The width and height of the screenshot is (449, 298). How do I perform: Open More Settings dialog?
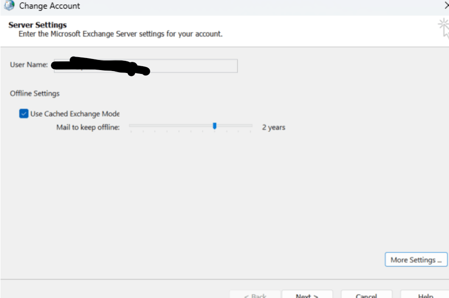tap(416, 259)
